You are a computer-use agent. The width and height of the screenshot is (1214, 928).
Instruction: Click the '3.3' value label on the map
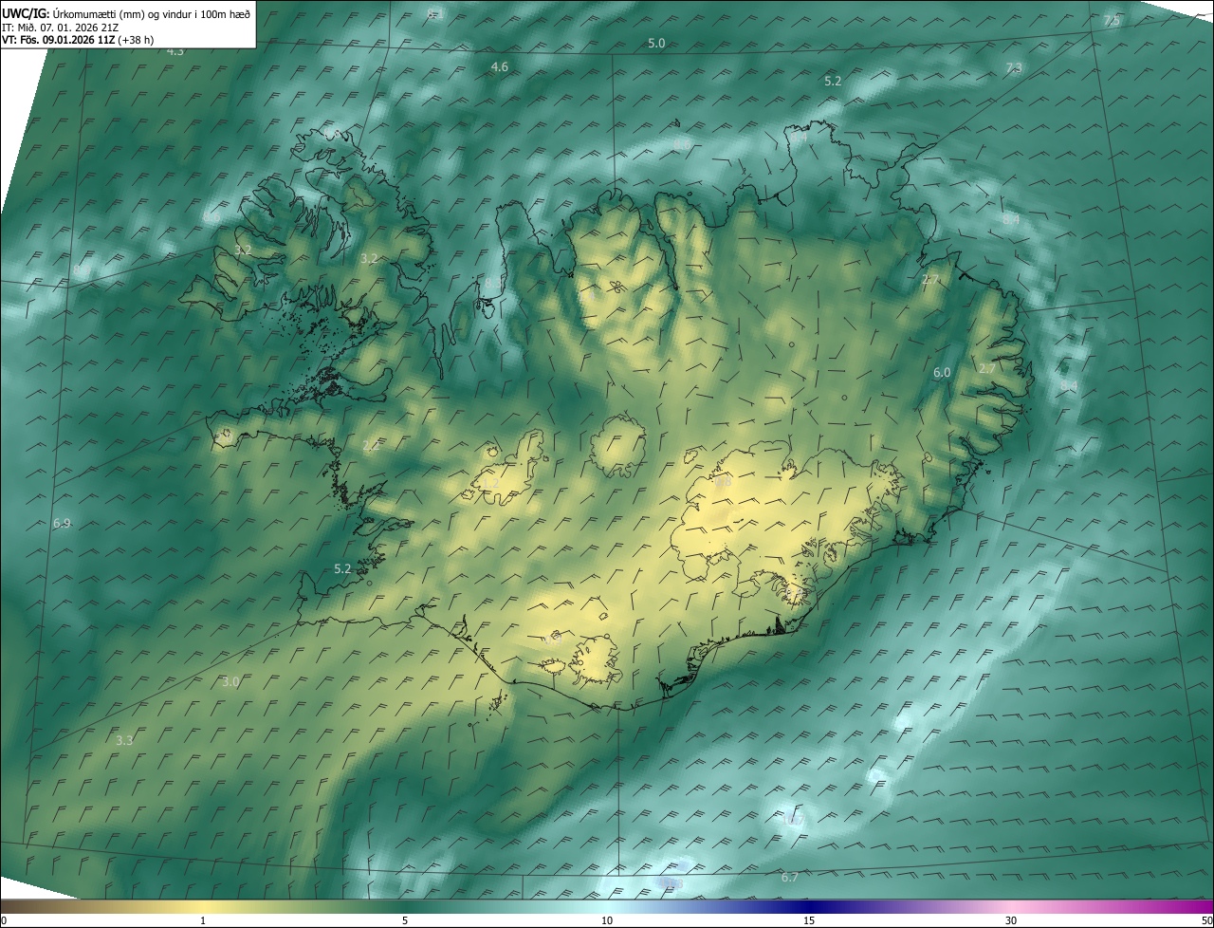pos(124,741)
